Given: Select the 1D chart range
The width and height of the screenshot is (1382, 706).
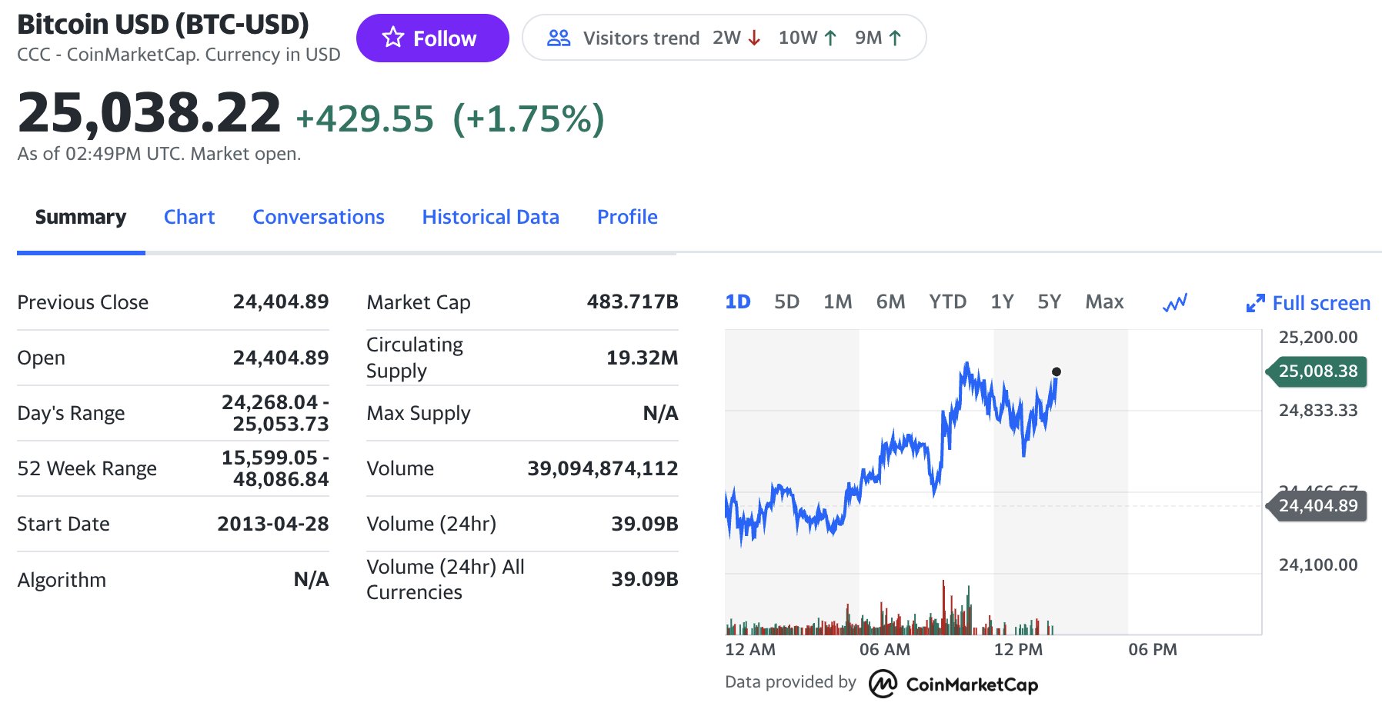Looking at the screenshot, I should coord(737,301).
